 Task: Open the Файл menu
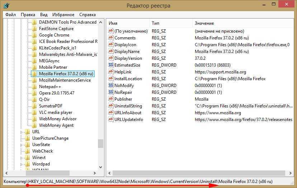pyautogui.click(x=11, y=15)
